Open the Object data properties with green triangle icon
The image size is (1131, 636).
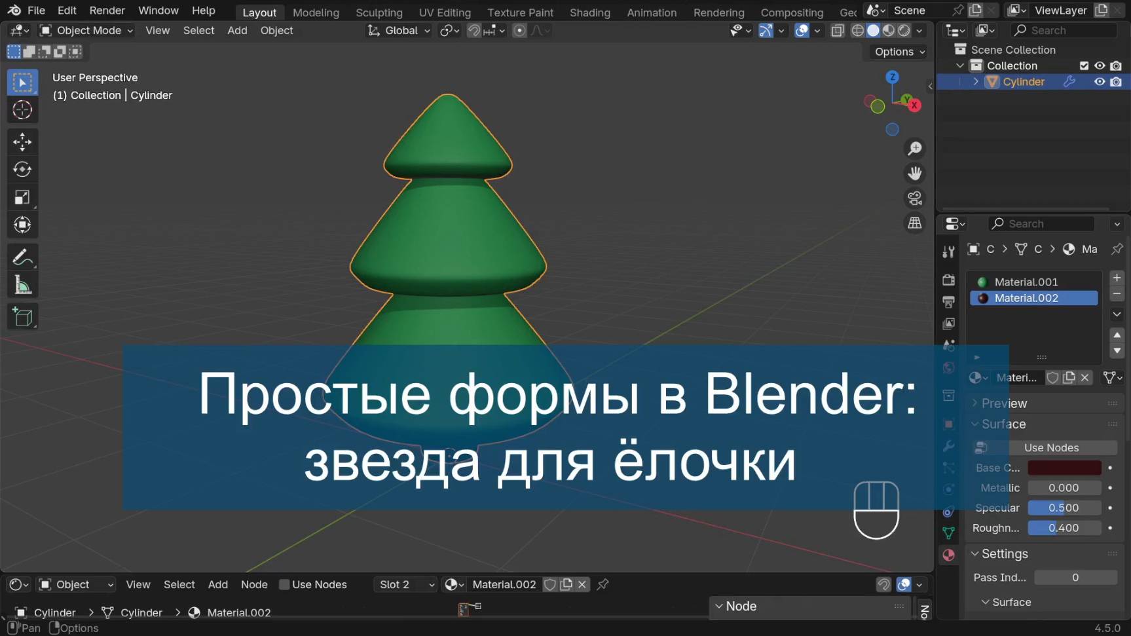(x=948, y=533)
